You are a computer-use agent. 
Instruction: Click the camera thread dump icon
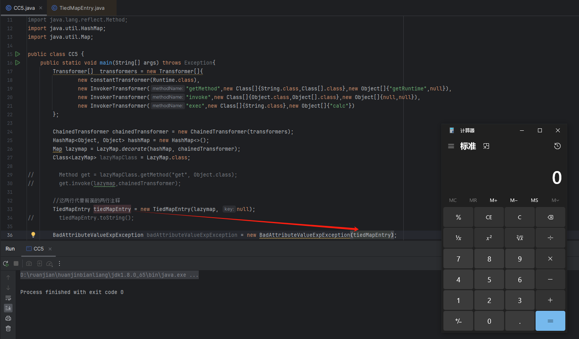point(29,263)
